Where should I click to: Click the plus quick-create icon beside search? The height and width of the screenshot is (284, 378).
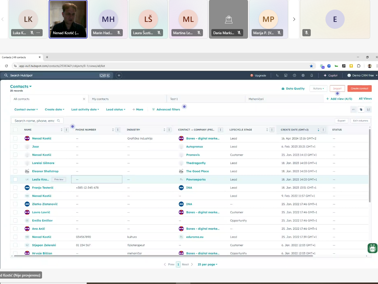(119, 76)
